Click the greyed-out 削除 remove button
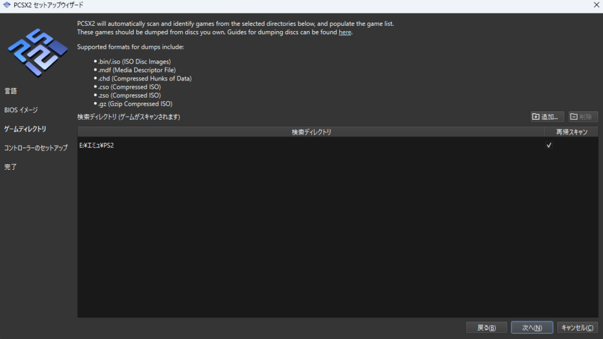 point(583,116)
